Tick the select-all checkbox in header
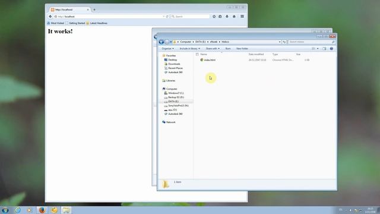 coord(197,54)
